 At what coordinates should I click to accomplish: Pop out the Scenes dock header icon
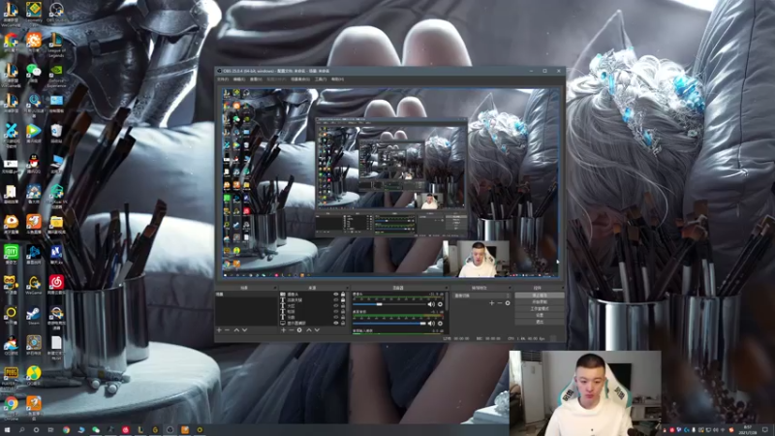pyautogui.click(x=275, y=288)
